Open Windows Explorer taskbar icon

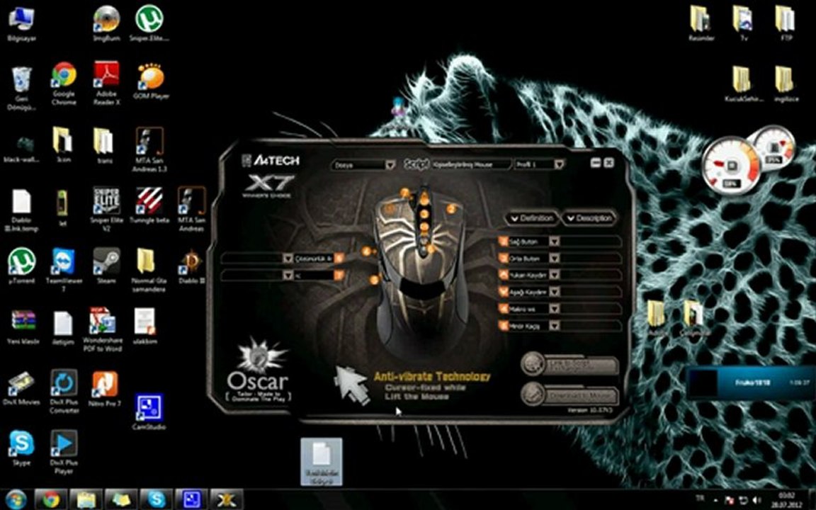[x=86, y=499]
